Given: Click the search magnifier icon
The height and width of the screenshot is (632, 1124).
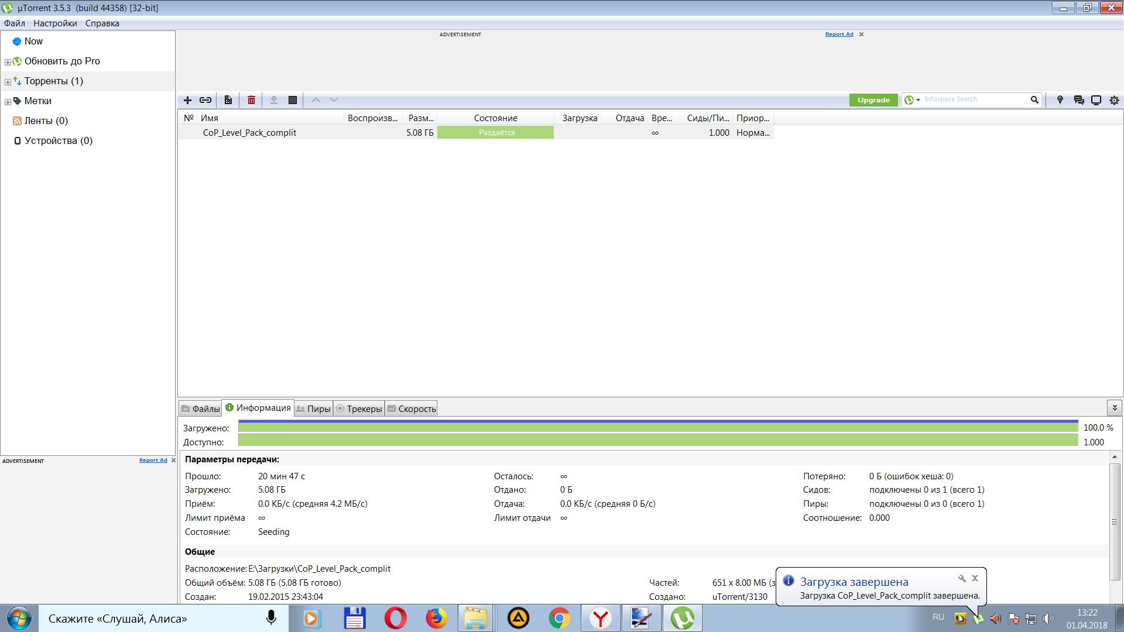Looking at the screenshot, I should (1034, 100).
